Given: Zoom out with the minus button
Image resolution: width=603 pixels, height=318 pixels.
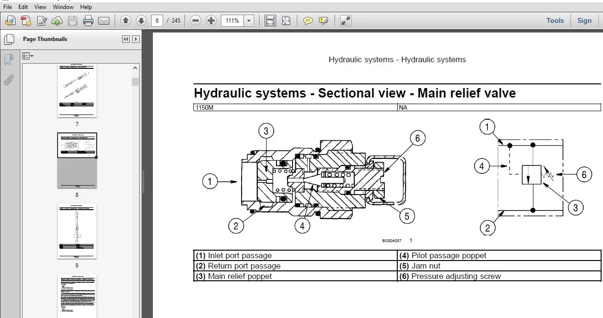Looking at the screenshot, I should click(x=196, y=20).
